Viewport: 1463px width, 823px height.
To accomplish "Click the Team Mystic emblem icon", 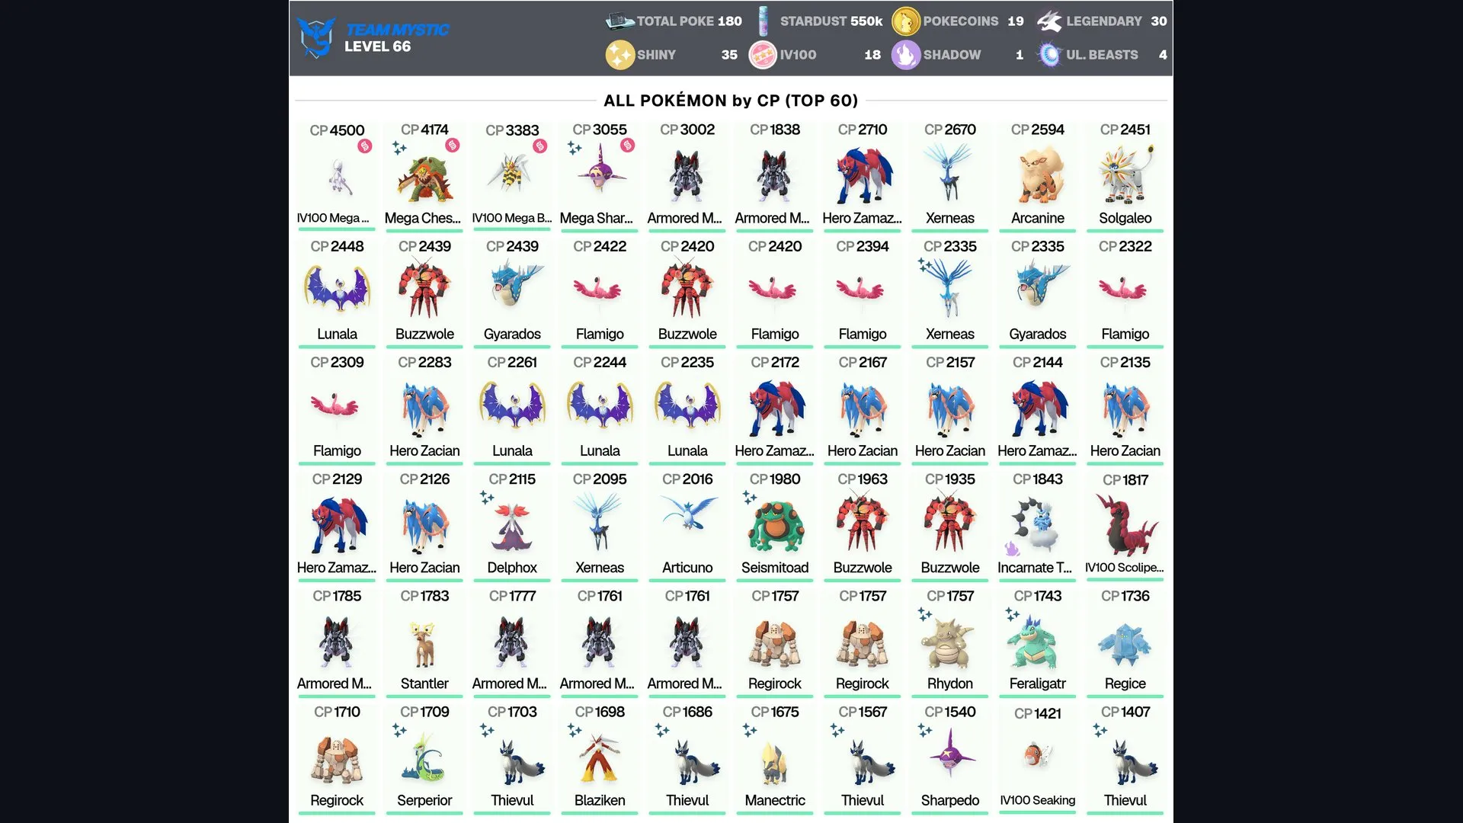I will pyautogui.click(x=316, y=37).
